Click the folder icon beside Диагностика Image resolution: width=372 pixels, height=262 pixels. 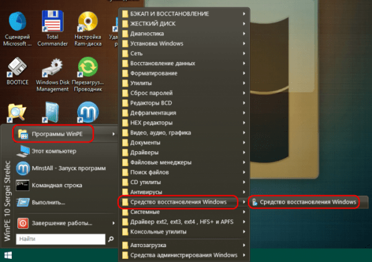pyautogui.click(x=125, y=33)
